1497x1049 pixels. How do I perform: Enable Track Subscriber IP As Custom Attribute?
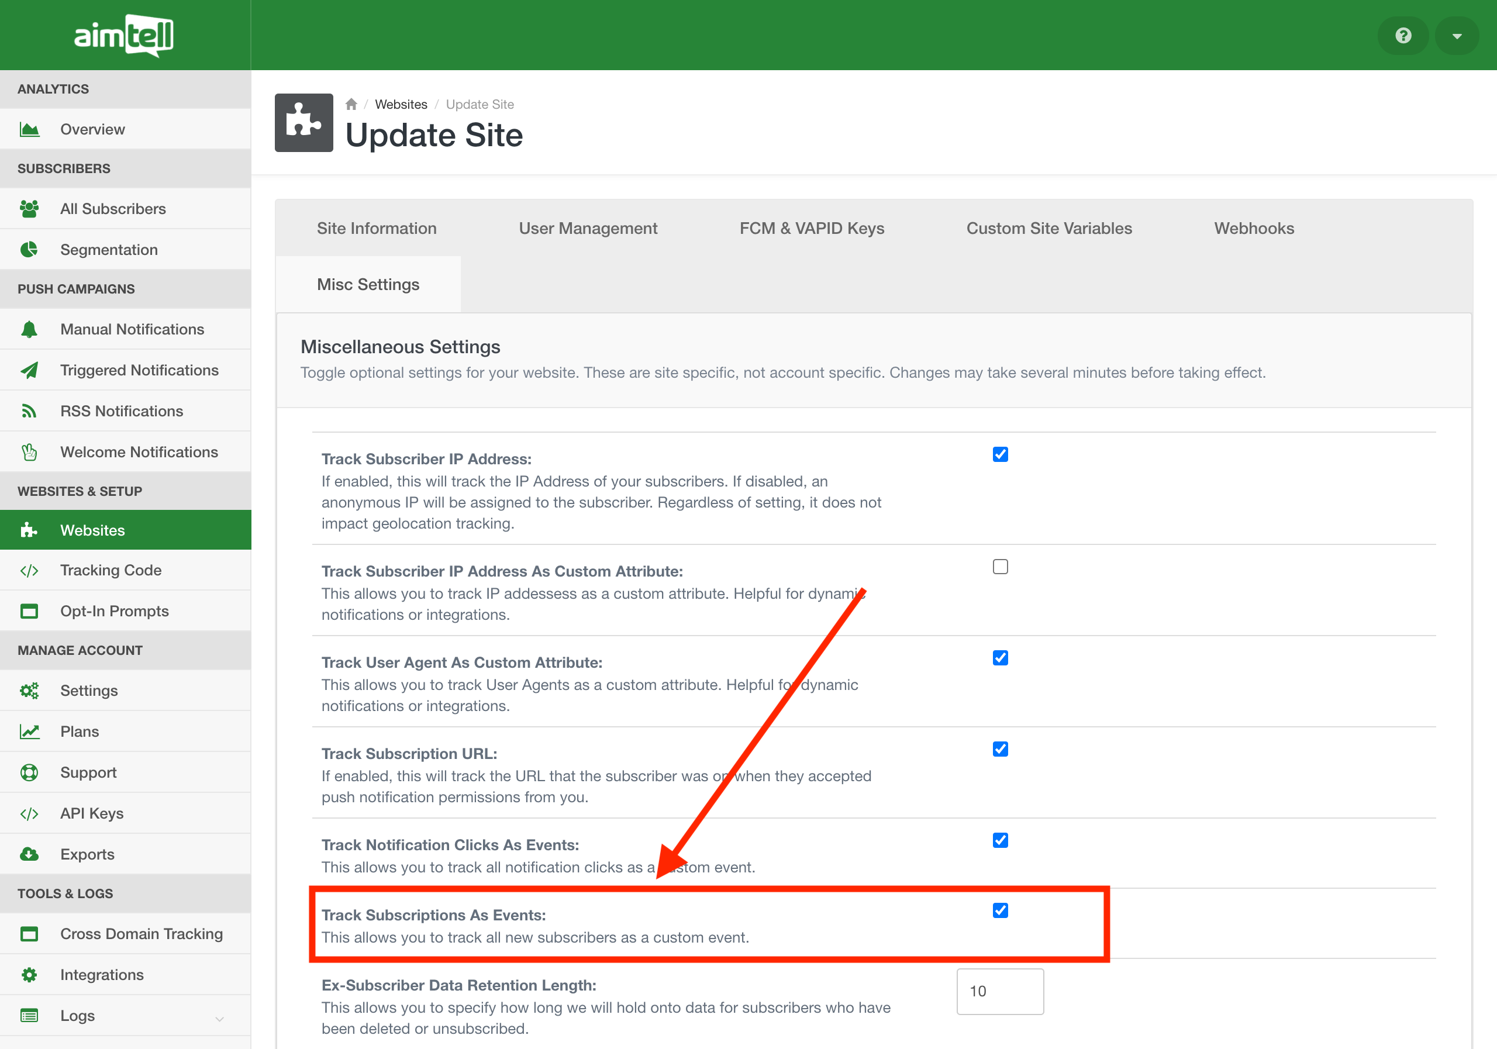pos(1000,567)
